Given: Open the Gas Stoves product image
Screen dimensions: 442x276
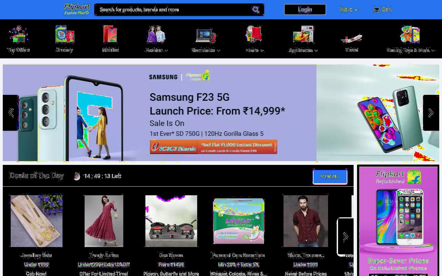Looking at the screenshot, I should (x=171, y=221).
